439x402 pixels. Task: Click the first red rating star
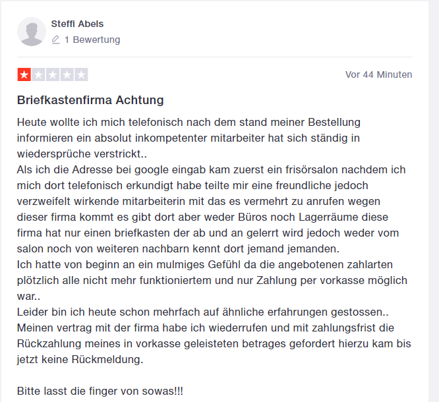point(24,74)
